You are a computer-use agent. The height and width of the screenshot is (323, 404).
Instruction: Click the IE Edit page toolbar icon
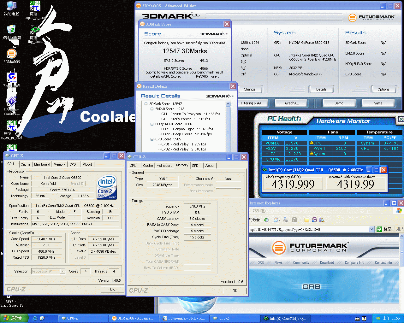294,220
